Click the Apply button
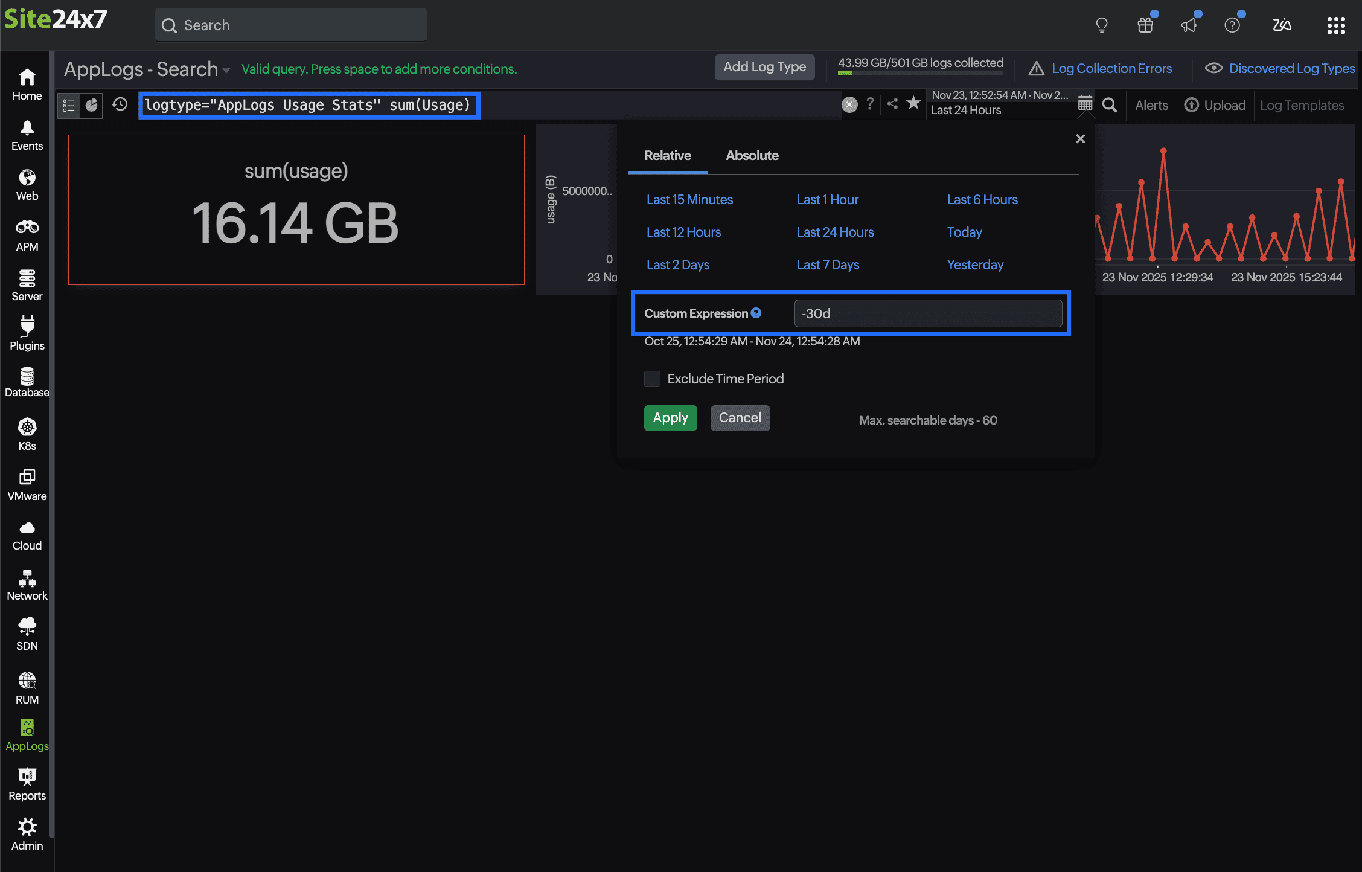Viewport: 1362px width, 872px height. point(670,418)
